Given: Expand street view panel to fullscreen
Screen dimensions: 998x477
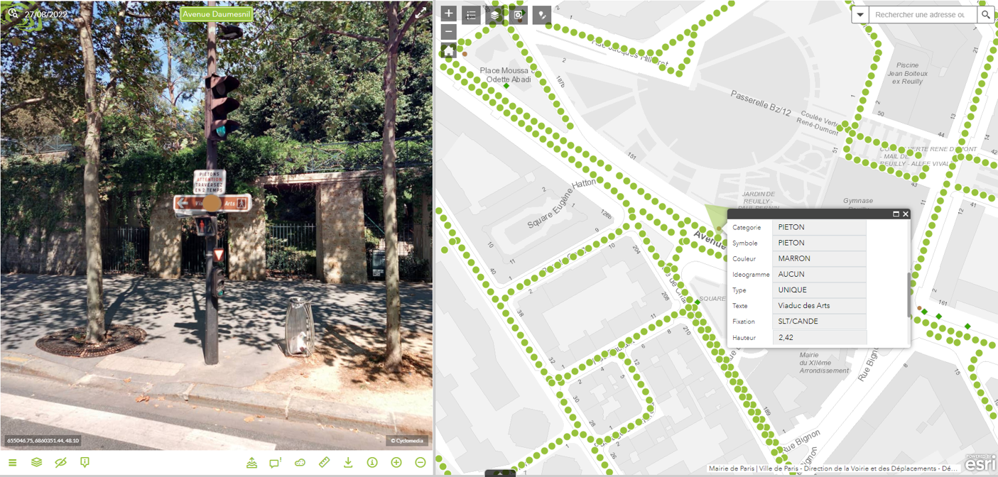Looking at the screenshot, I should (421, 13).
